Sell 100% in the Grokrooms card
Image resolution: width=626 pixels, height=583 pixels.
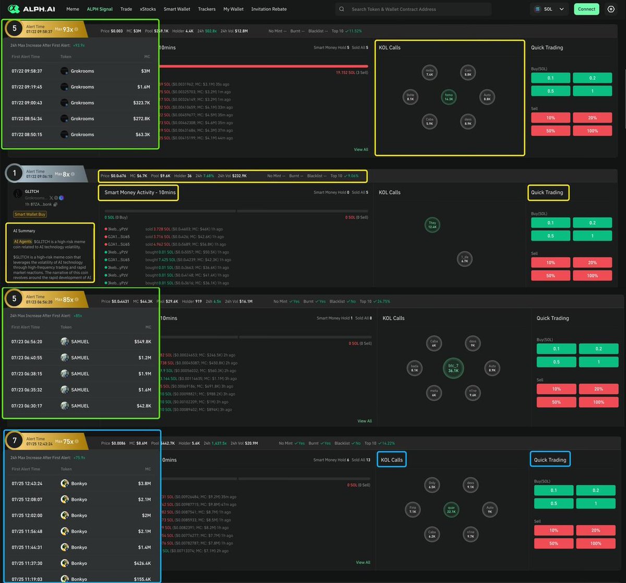(592, 131)
